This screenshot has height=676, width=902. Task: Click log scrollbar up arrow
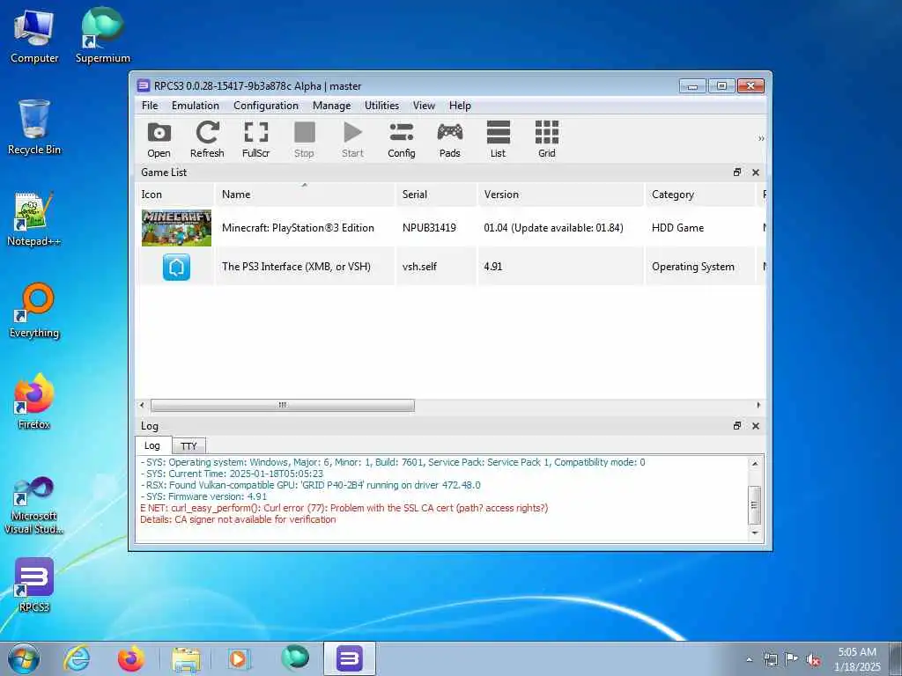coord(755,463)
